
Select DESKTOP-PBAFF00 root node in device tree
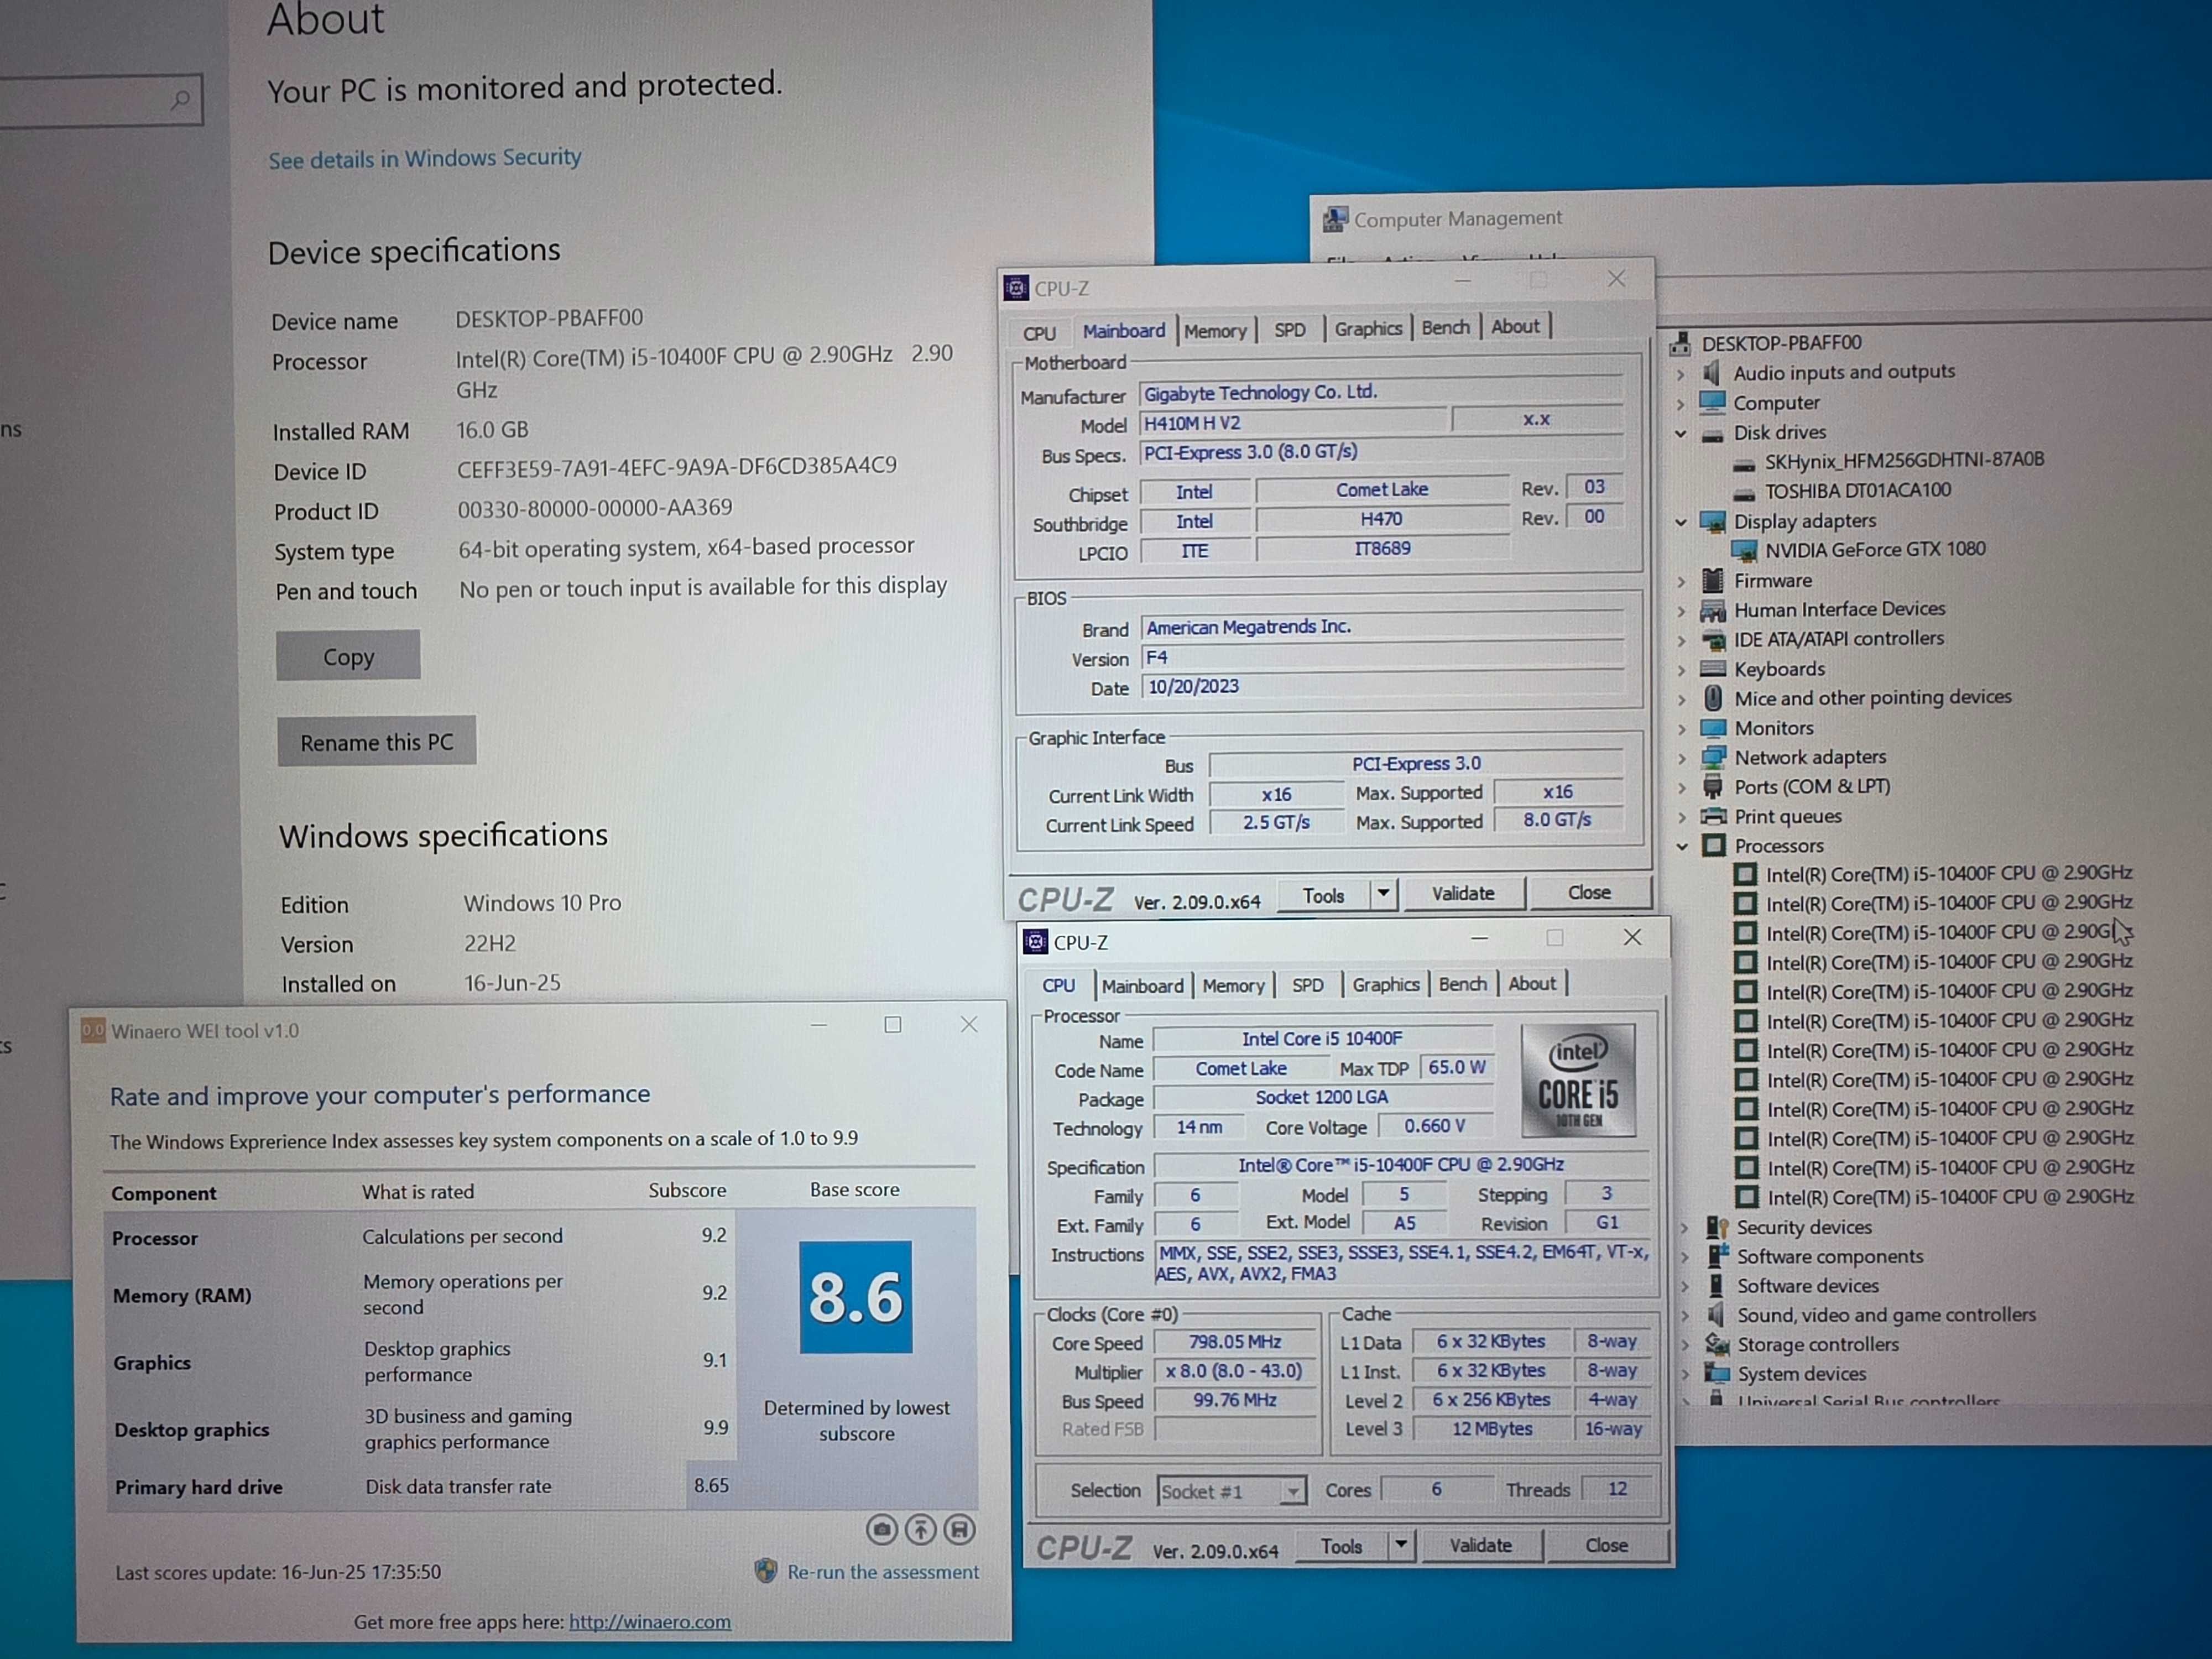click(x=1781, y=343)
